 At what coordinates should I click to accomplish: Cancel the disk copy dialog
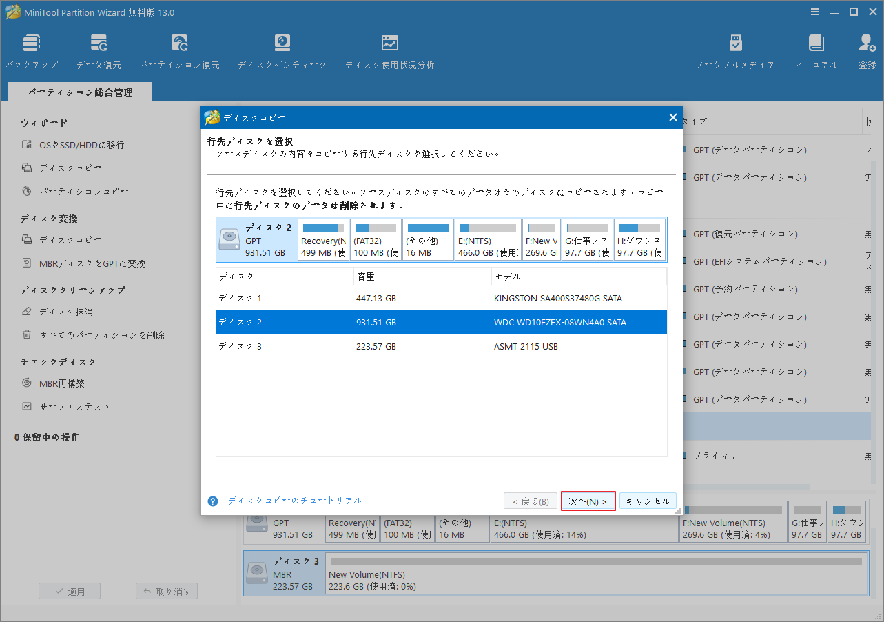pyautogui.click(x=647, y=501)
